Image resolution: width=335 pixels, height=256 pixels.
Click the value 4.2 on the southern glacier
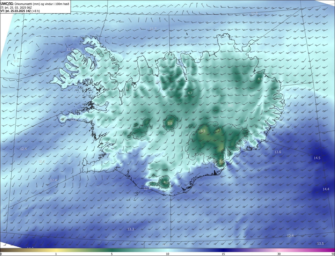(x=166, y=182)
